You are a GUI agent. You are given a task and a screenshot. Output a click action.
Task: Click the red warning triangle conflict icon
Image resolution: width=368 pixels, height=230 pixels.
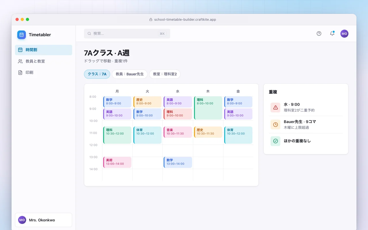(x=275, y=108)
